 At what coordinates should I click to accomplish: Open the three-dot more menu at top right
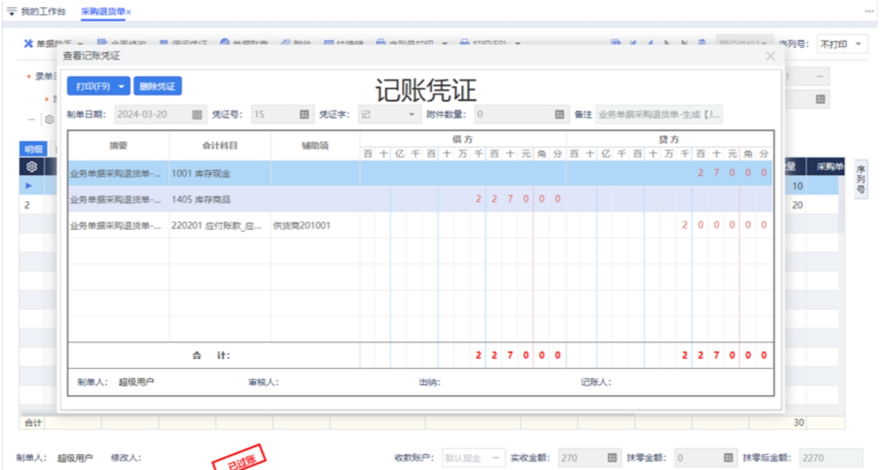[869, 11]
